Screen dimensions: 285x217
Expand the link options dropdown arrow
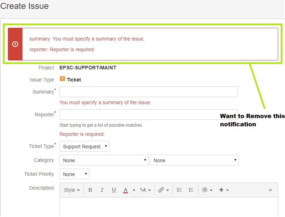168,190
